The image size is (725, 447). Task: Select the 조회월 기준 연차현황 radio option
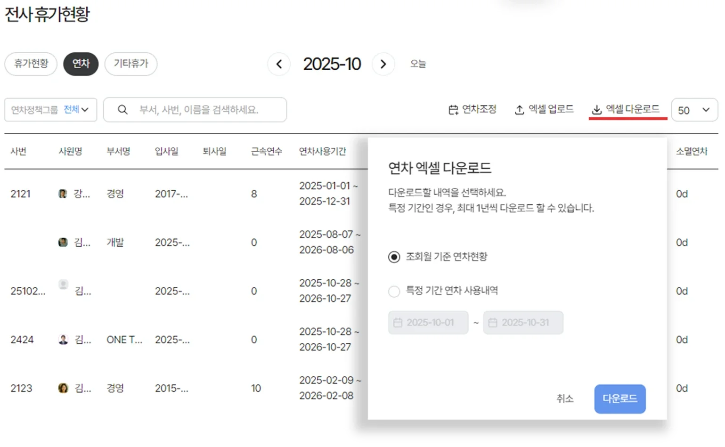point(394,257)
